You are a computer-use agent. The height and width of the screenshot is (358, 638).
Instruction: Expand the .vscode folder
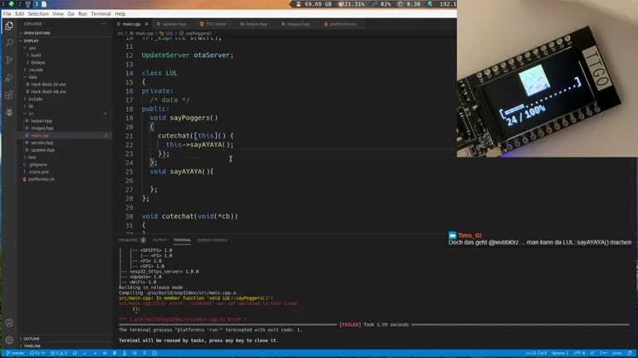[65, 70]
